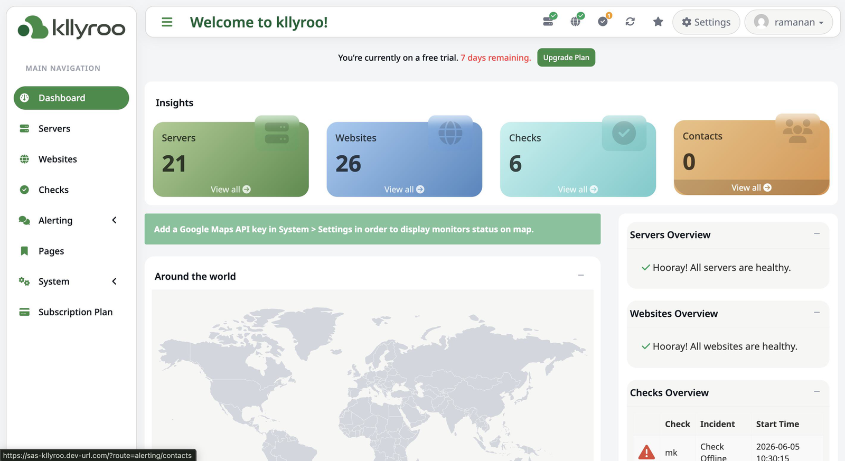This screenshot has width=845, height=461.
Task: Click the refresh icon in header
Action: pos(630,22)
